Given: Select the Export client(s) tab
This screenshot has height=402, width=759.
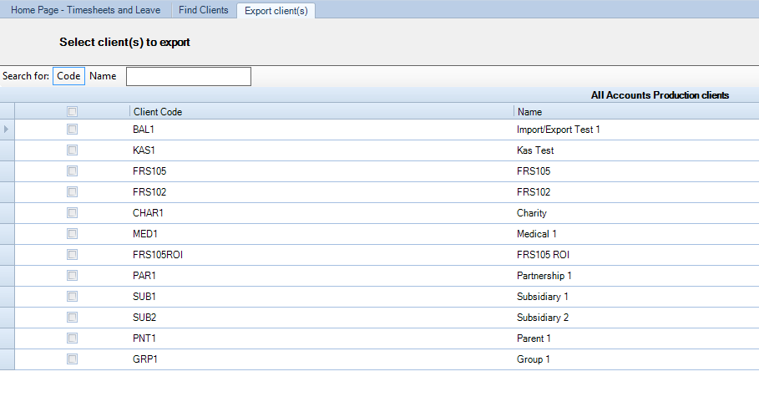Looking at the screenshot, I should pyautogui.click(x=276, y=11).
